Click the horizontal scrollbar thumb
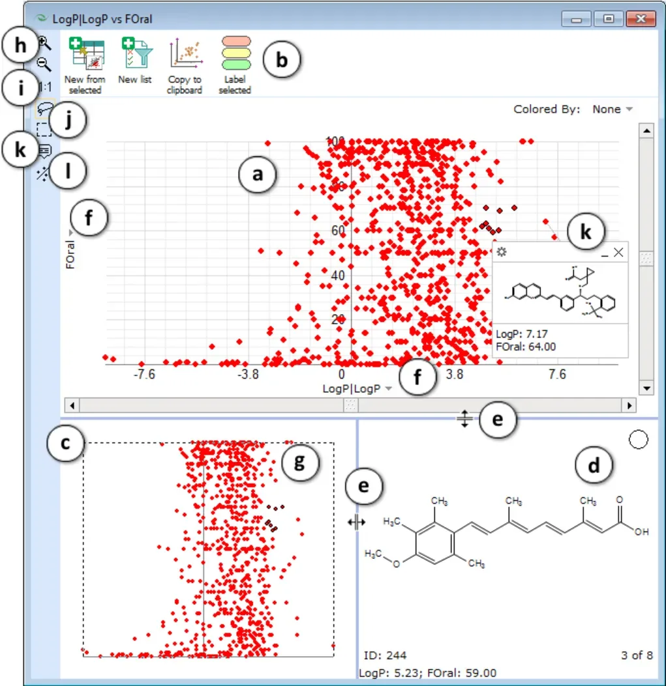The width and height of the screenshot is (666, 686). (350, 406)
